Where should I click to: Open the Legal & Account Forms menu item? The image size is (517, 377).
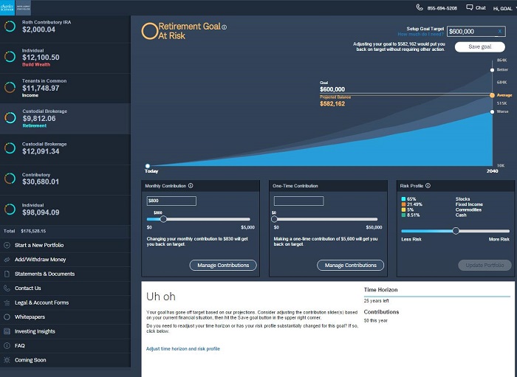point(41,302)
